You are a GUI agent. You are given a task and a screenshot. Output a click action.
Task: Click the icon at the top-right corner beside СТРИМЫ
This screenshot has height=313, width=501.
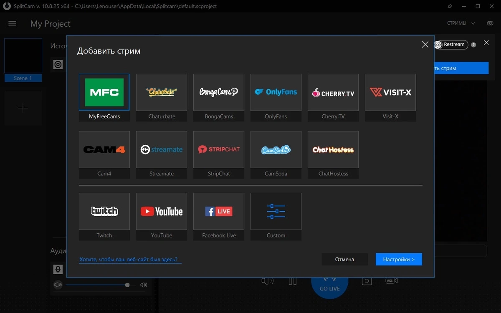point(490,23)
